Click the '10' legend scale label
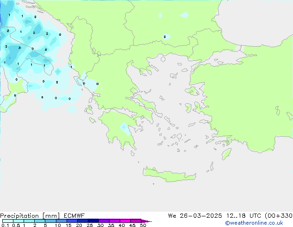The width and height of the screenshot is (293, 227). coord(58,225)
